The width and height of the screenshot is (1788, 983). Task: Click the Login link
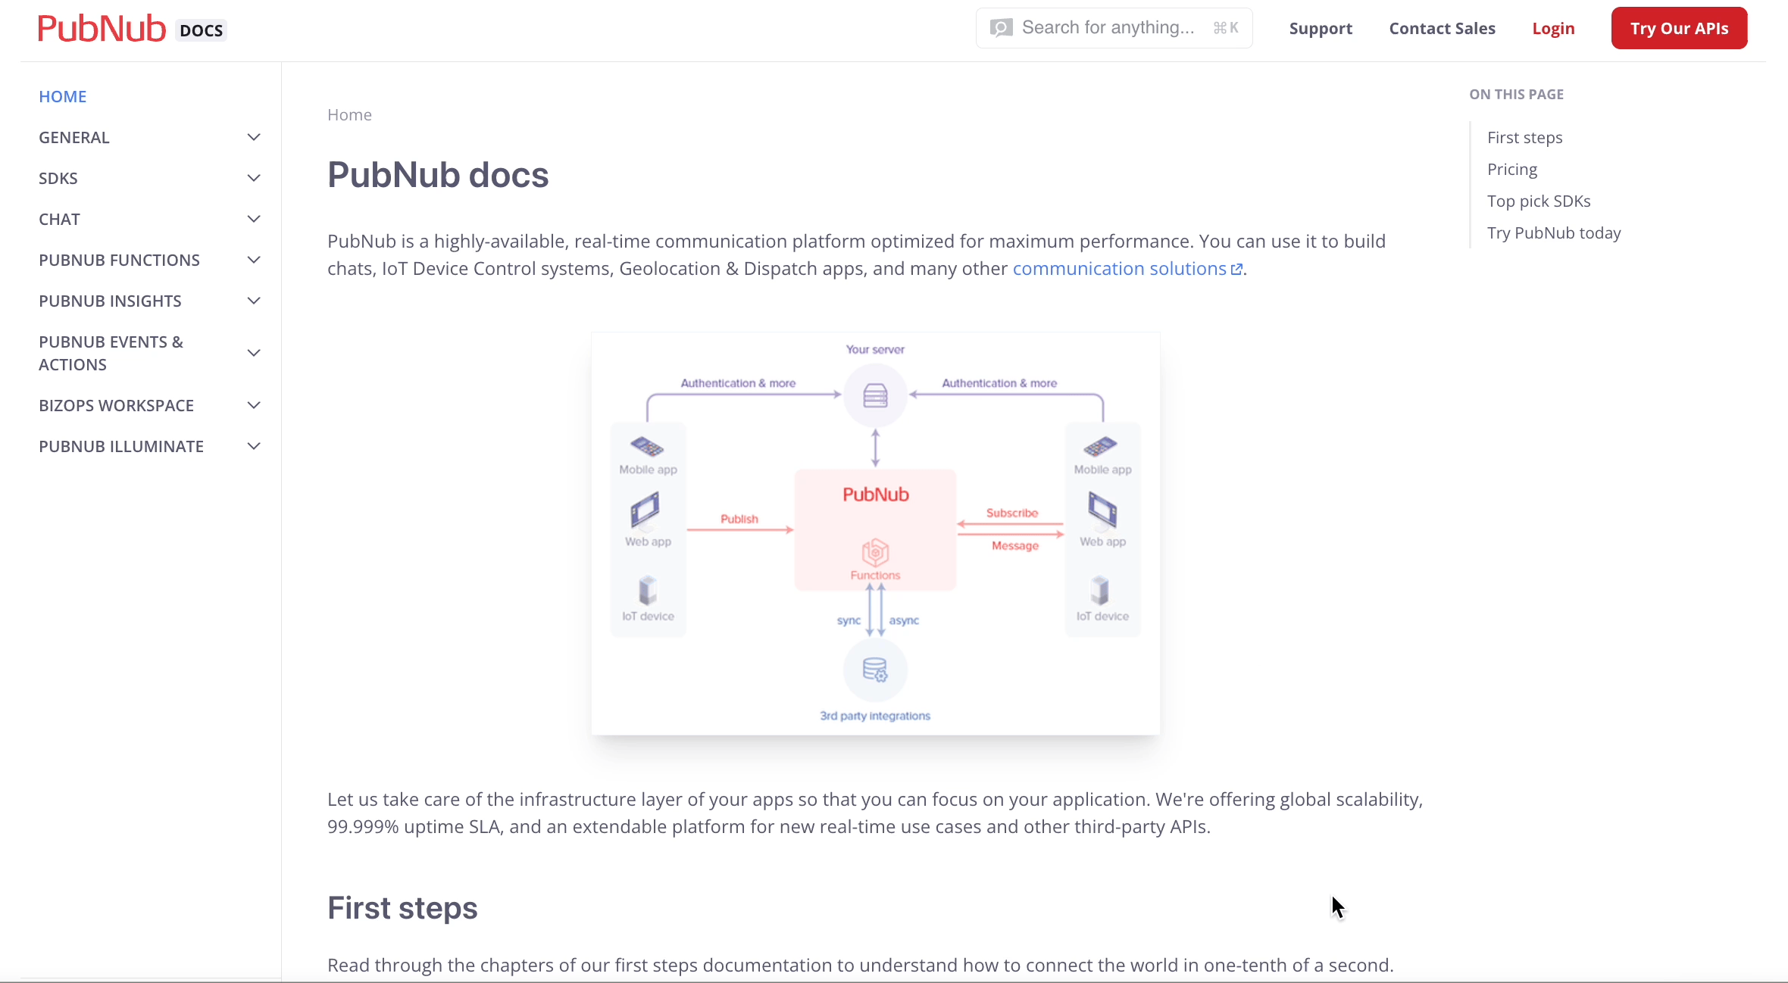coord(1553,28)
